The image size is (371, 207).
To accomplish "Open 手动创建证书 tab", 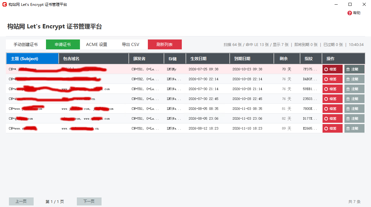I will pos(26,44).
